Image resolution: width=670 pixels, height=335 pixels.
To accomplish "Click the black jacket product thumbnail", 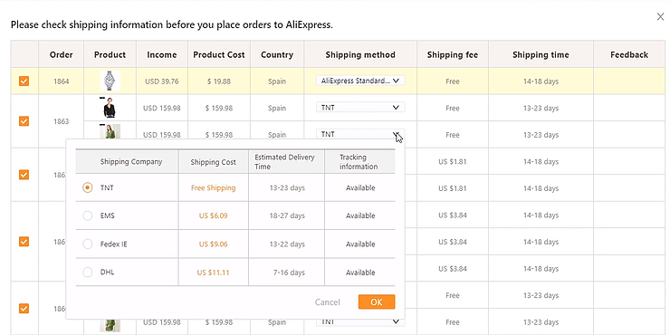I will 110,108.
